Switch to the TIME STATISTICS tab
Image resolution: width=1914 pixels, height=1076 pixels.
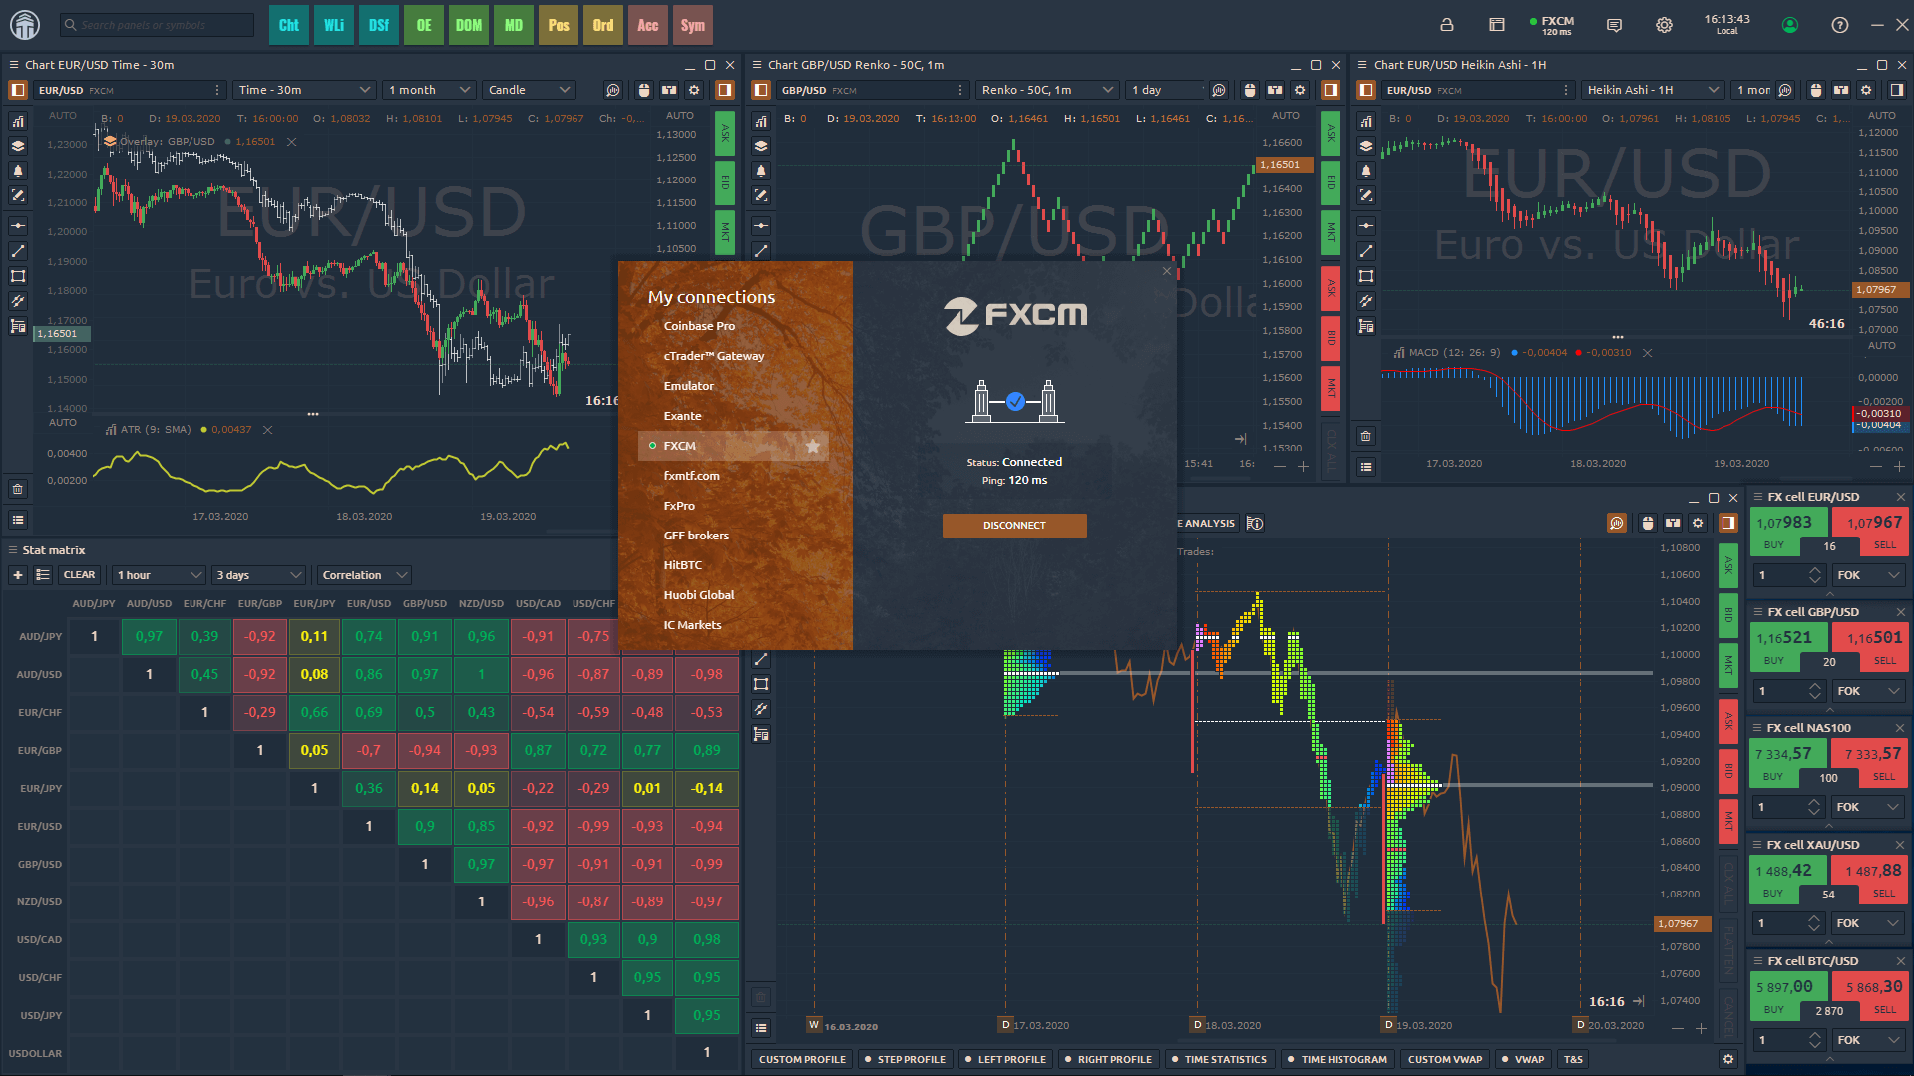tap(1219, 1059)
